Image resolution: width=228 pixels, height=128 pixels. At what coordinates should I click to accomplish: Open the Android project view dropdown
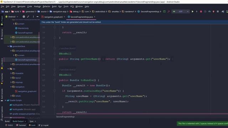pyautogui.click(x=12, y=17)
